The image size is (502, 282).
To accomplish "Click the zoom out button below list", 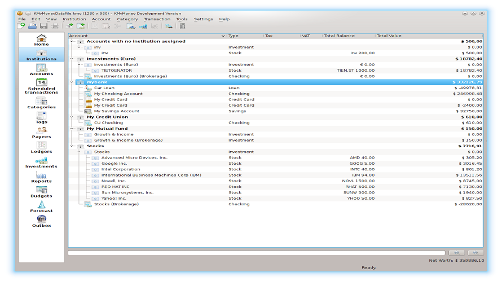I will (x=455, y=253).
